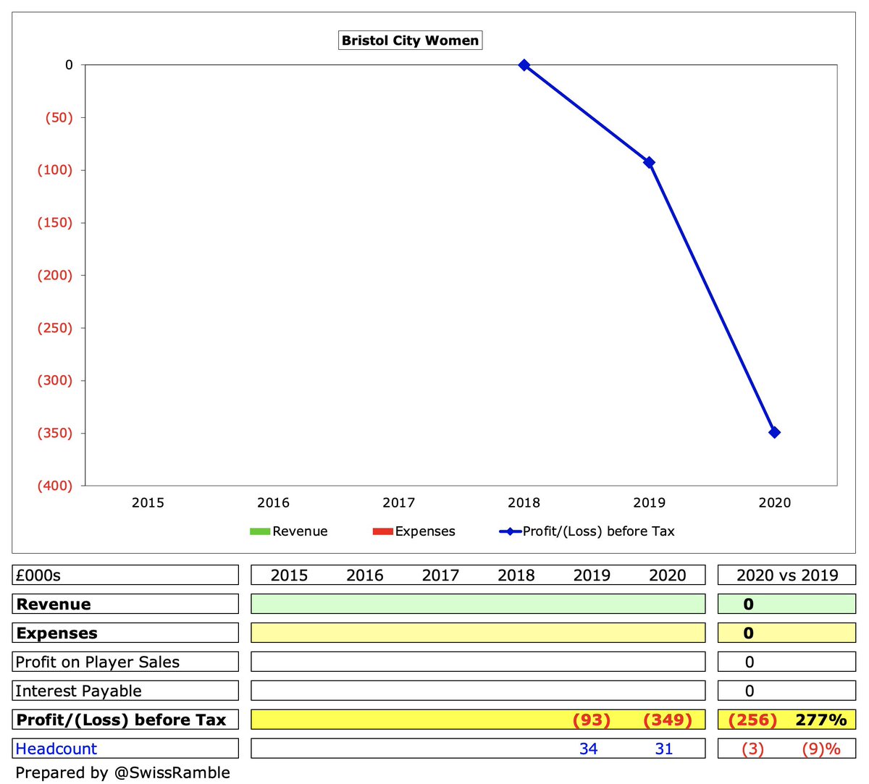
Task: Open the blue Headcount link
Action: (56, 749)
